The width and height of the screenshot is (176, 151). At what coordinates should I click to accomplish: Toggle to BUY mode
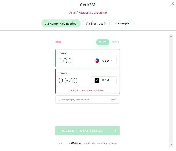point(102,42)
